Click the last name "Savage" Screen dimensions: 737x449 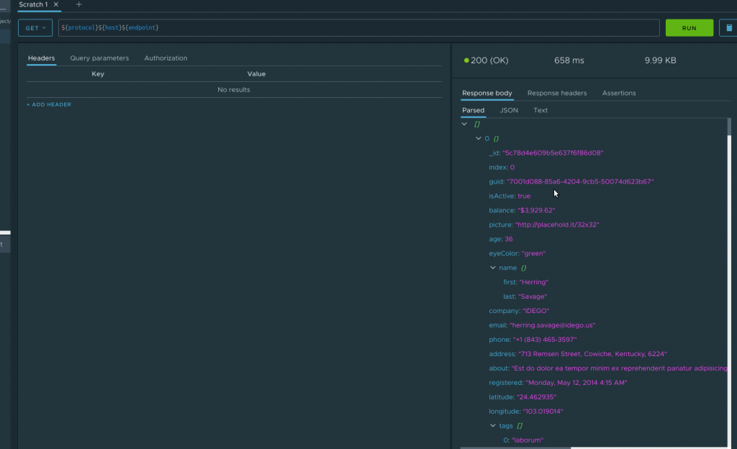(533, 296)
